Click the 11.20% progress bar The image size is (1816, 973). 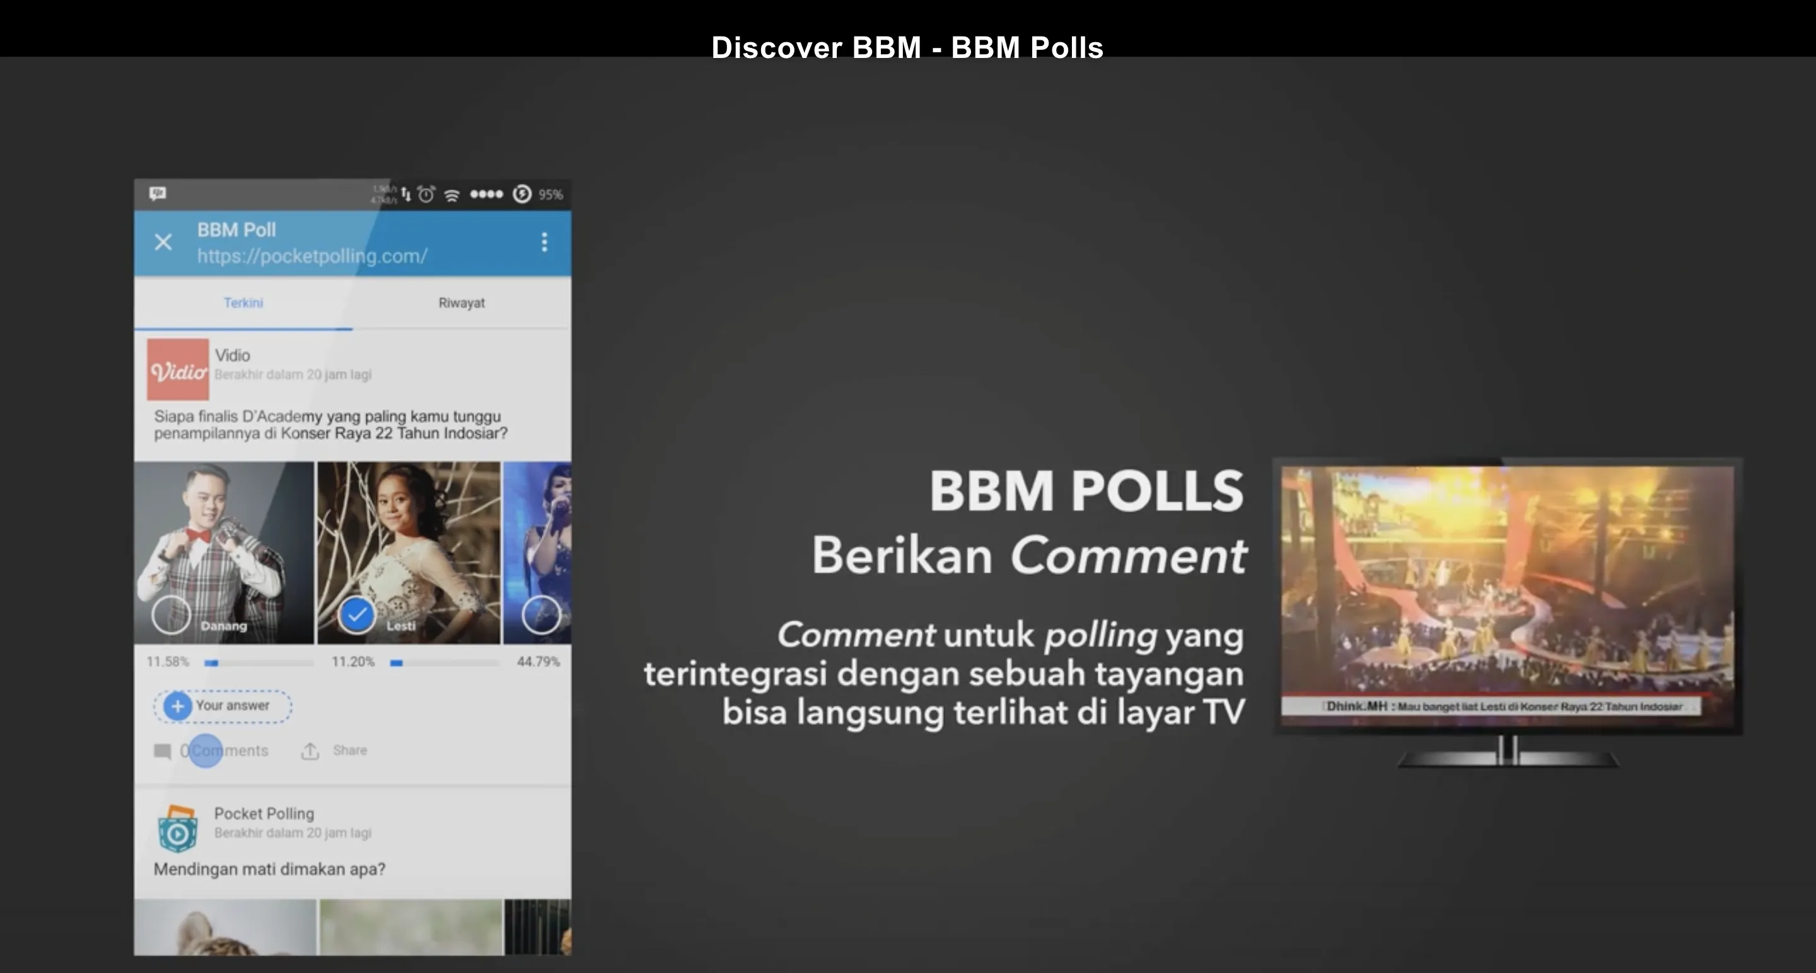coord(445,663)
